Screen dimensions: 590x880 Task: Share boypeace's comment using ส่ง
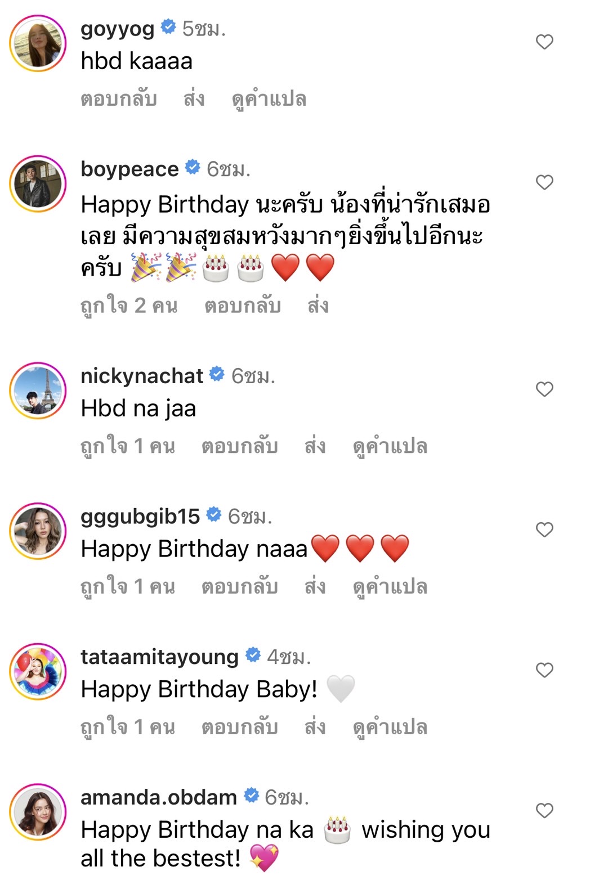[319, 306]
